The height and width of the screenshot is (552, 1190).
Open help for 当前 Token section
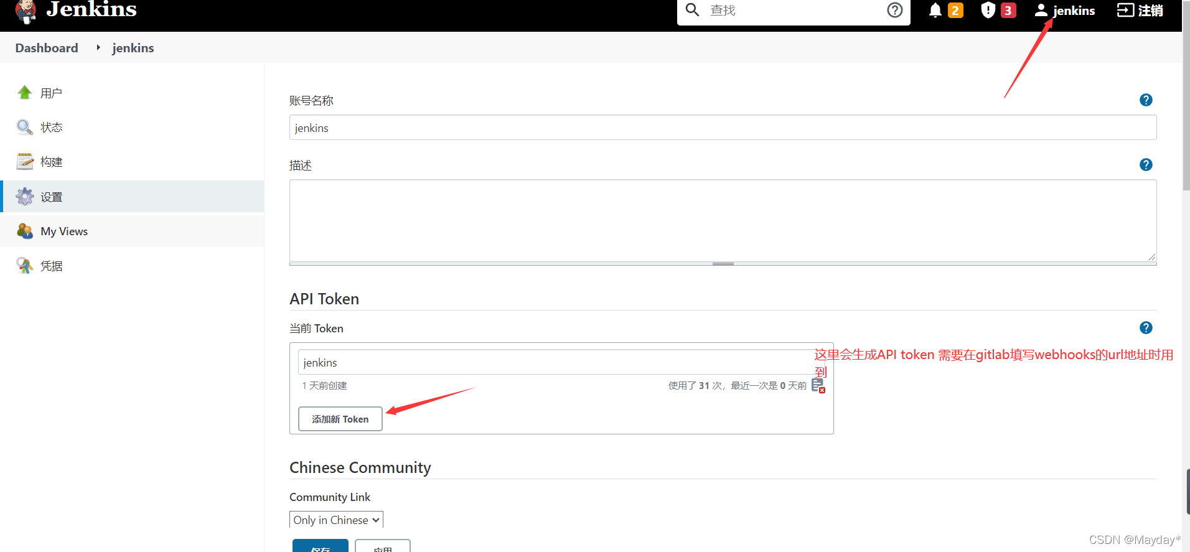pyautogui.click(x=1146, y=328)
